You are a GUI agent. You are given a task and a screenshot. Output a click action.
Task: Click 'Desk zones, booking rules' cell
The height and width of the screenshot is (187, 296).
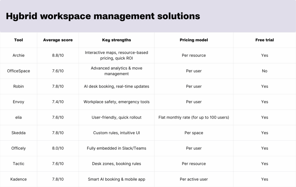116,164
